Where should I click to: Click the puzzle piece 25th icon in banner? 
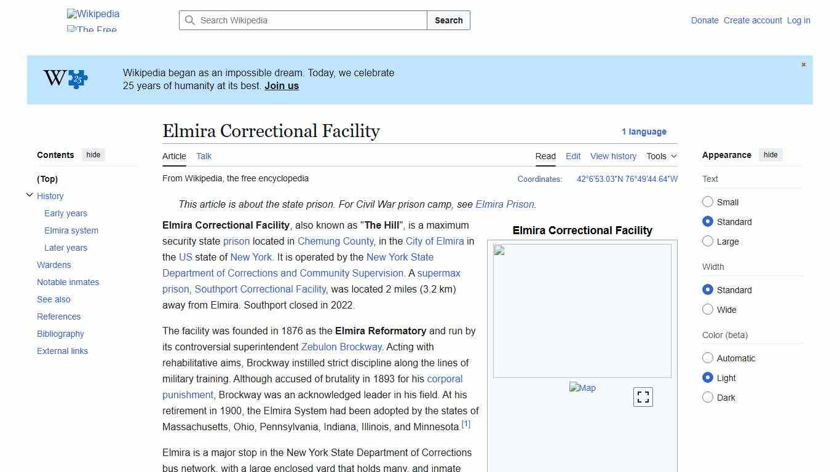click(76, 79)
